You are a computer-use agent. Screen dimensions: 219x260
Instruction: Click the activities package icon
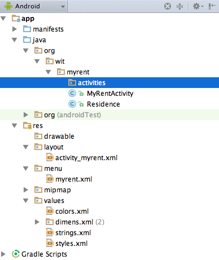(x=72, y=82)
